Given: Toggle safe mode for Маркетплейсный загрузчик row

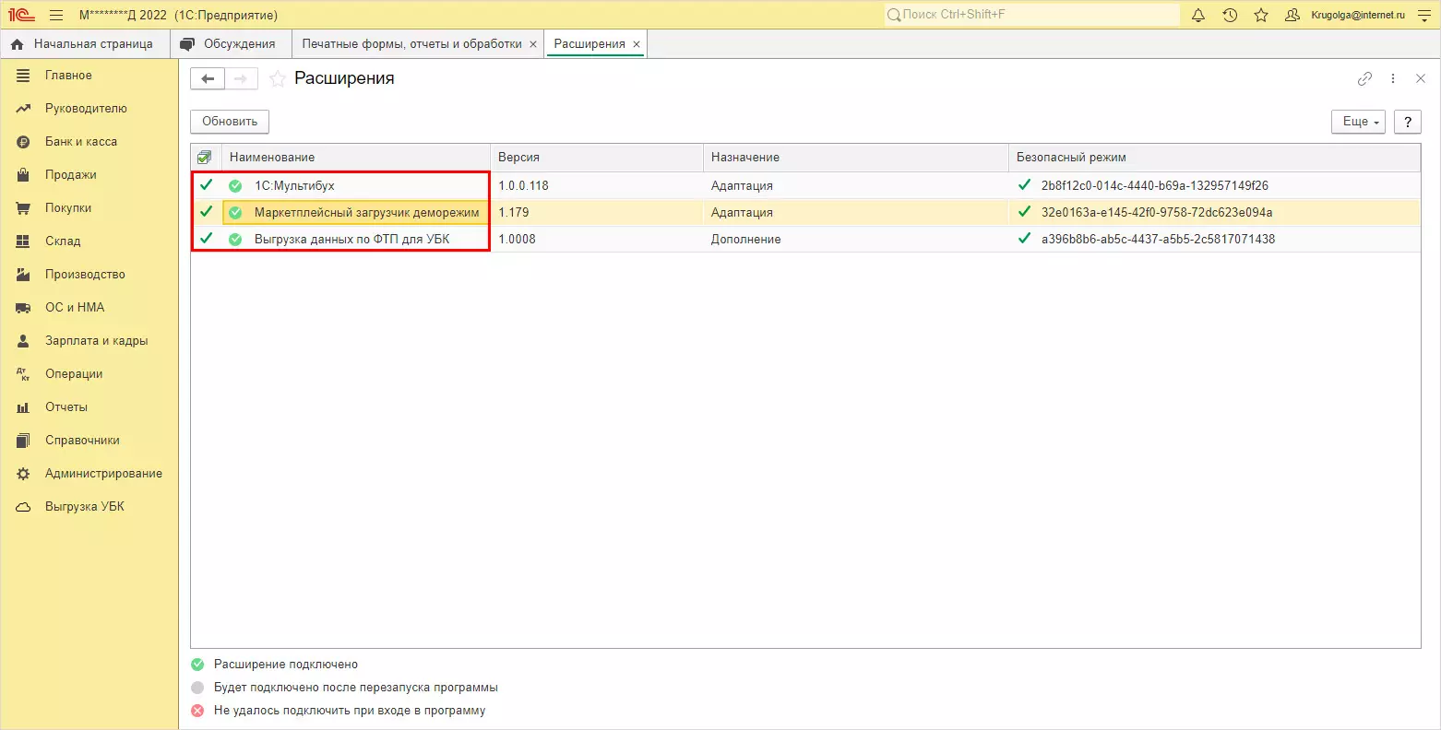Looking at the screenshot, I should [1025, 212].
